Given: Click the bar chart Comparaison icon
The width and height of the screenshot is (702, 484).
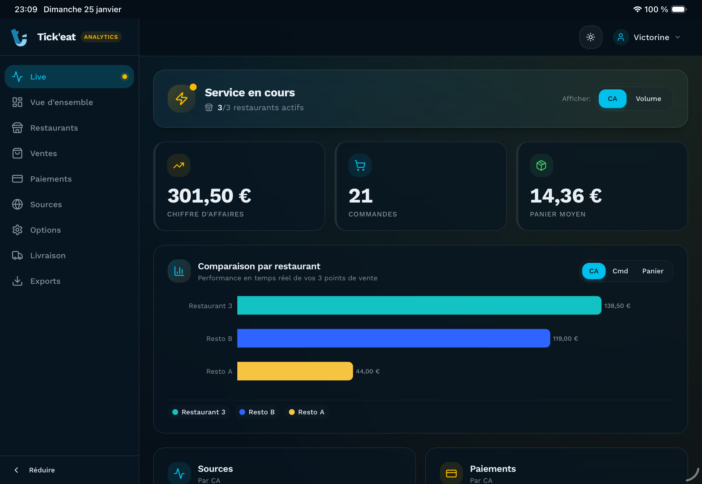Looking at the screenshot, I should (179, 271).
